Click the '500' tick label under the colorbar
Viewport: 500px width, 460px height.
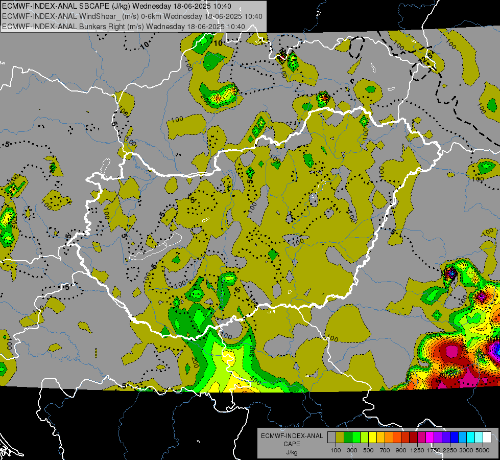click(368, 450)
